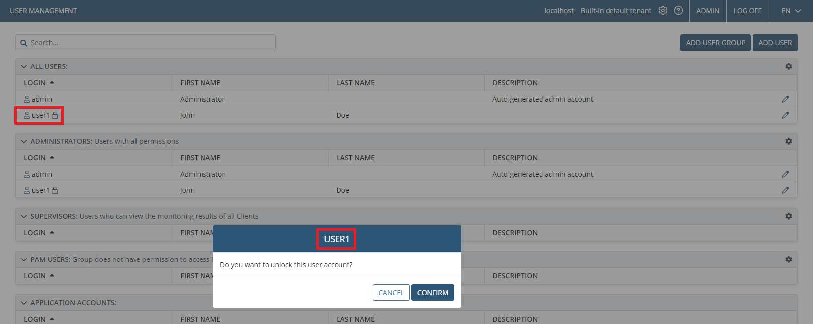Click the All Users group settings gear
This screenshot has height=324, width=813.
coord(788,66)
